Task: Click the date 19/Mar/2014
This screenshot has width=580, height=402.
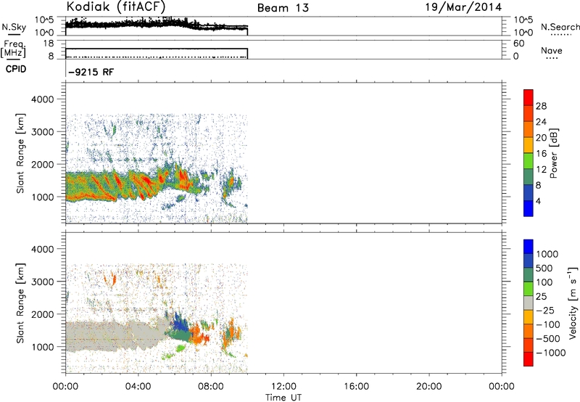Action: [463, 7]
